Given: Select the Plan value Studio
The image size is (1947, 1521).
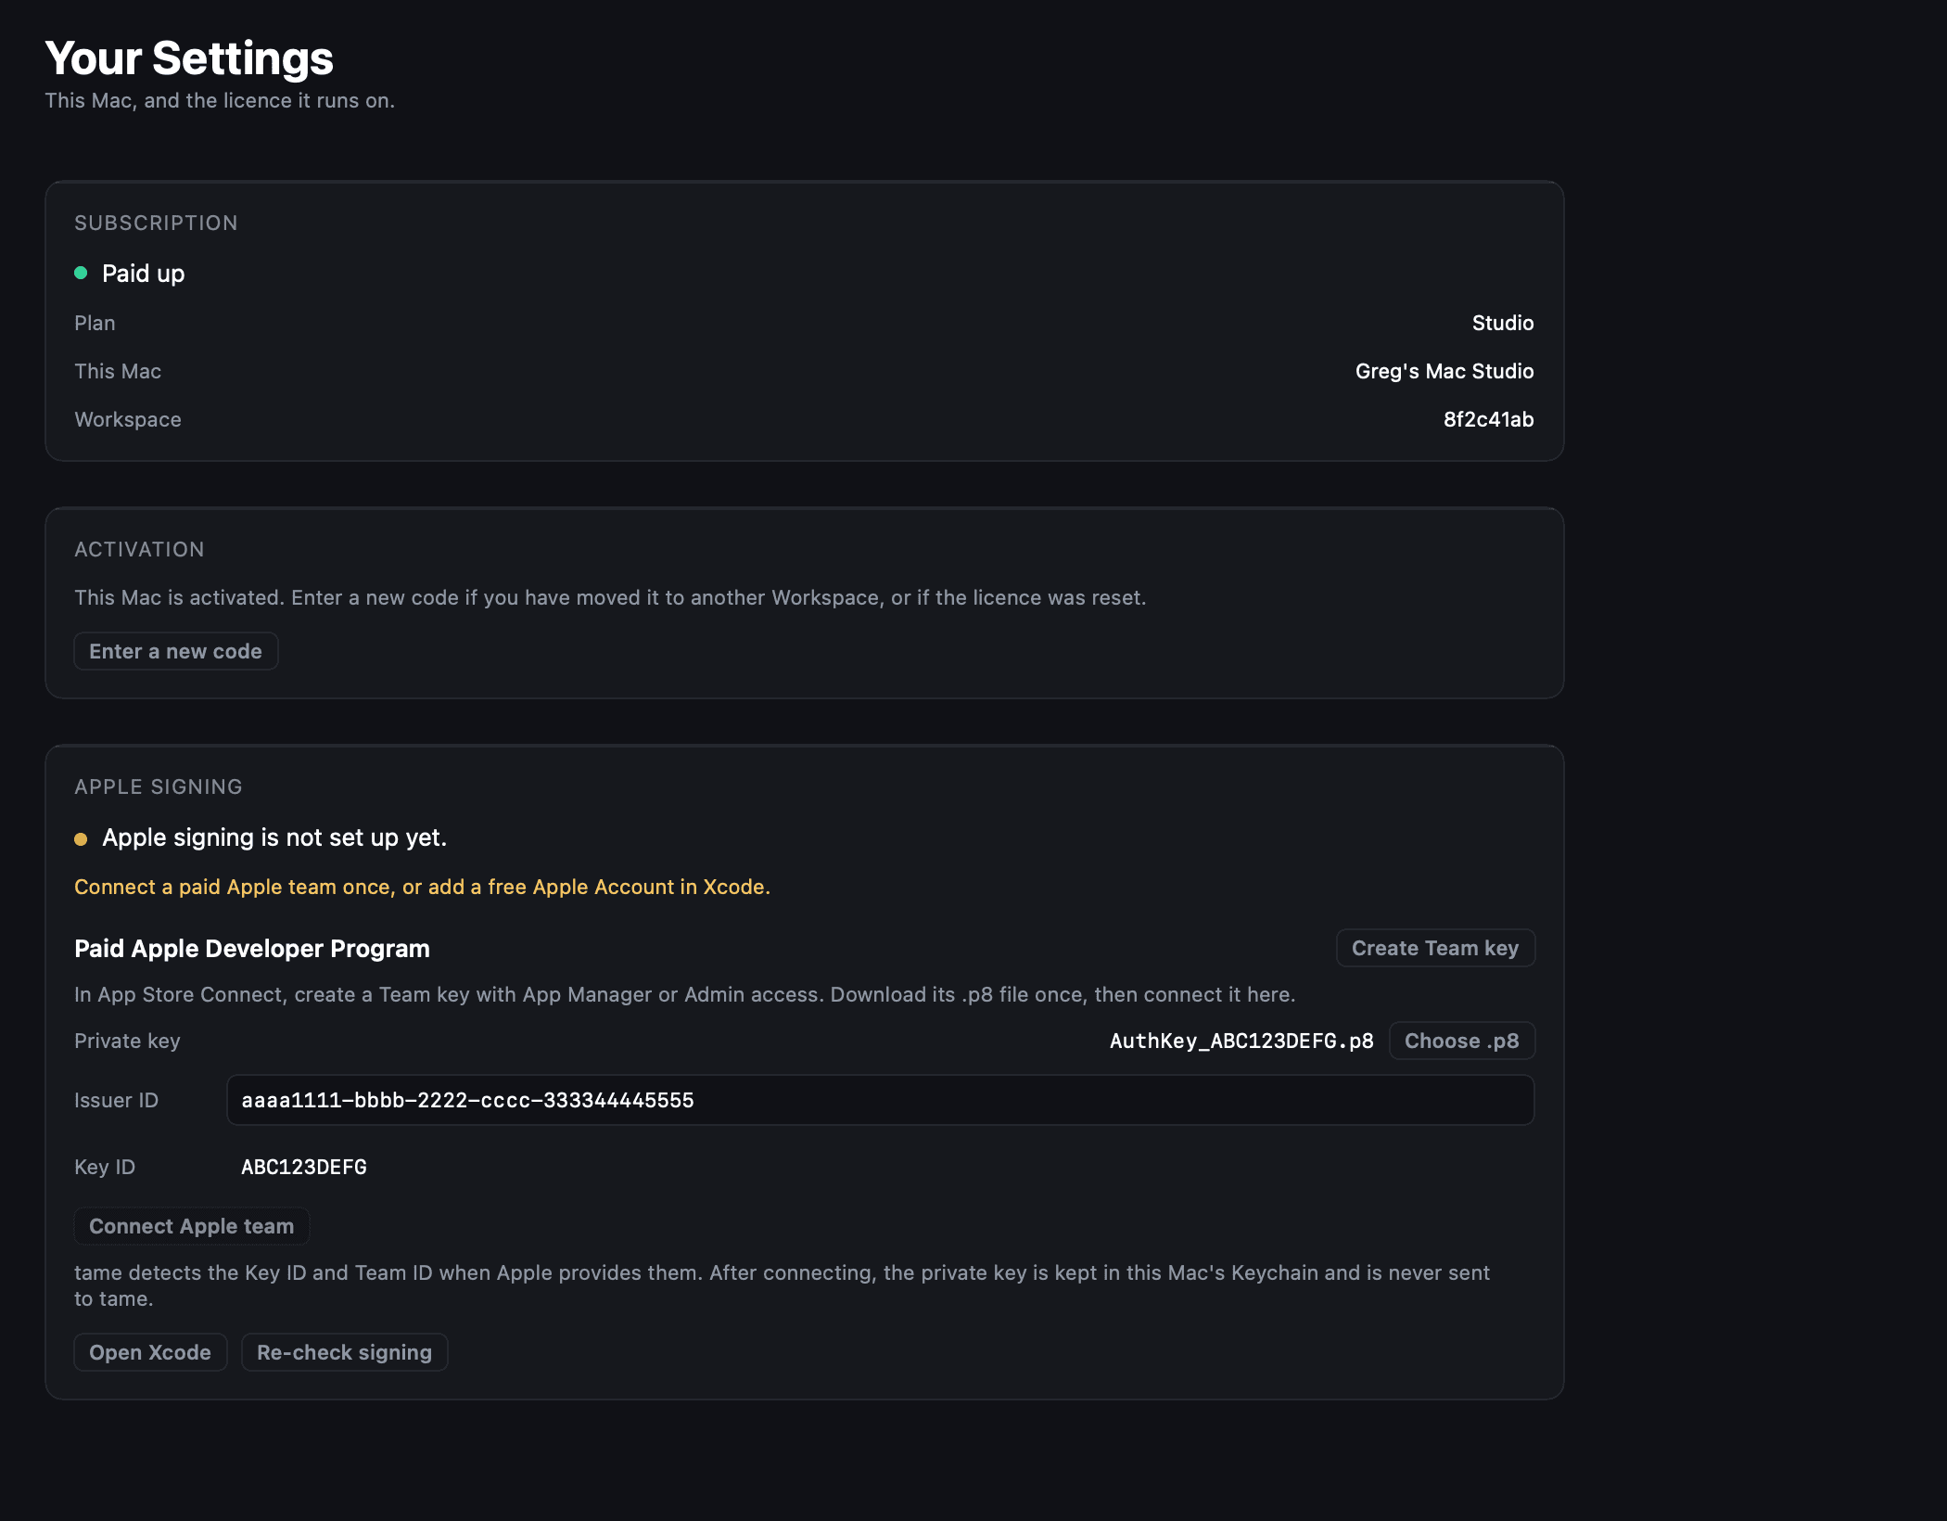Looking at the screenshot, I should 1503,323.
